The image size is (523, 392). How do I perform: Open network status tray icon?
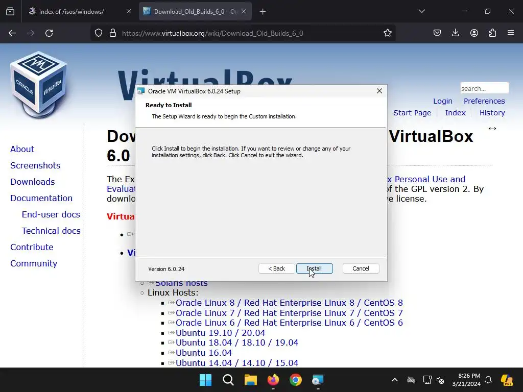pos(427,380)
